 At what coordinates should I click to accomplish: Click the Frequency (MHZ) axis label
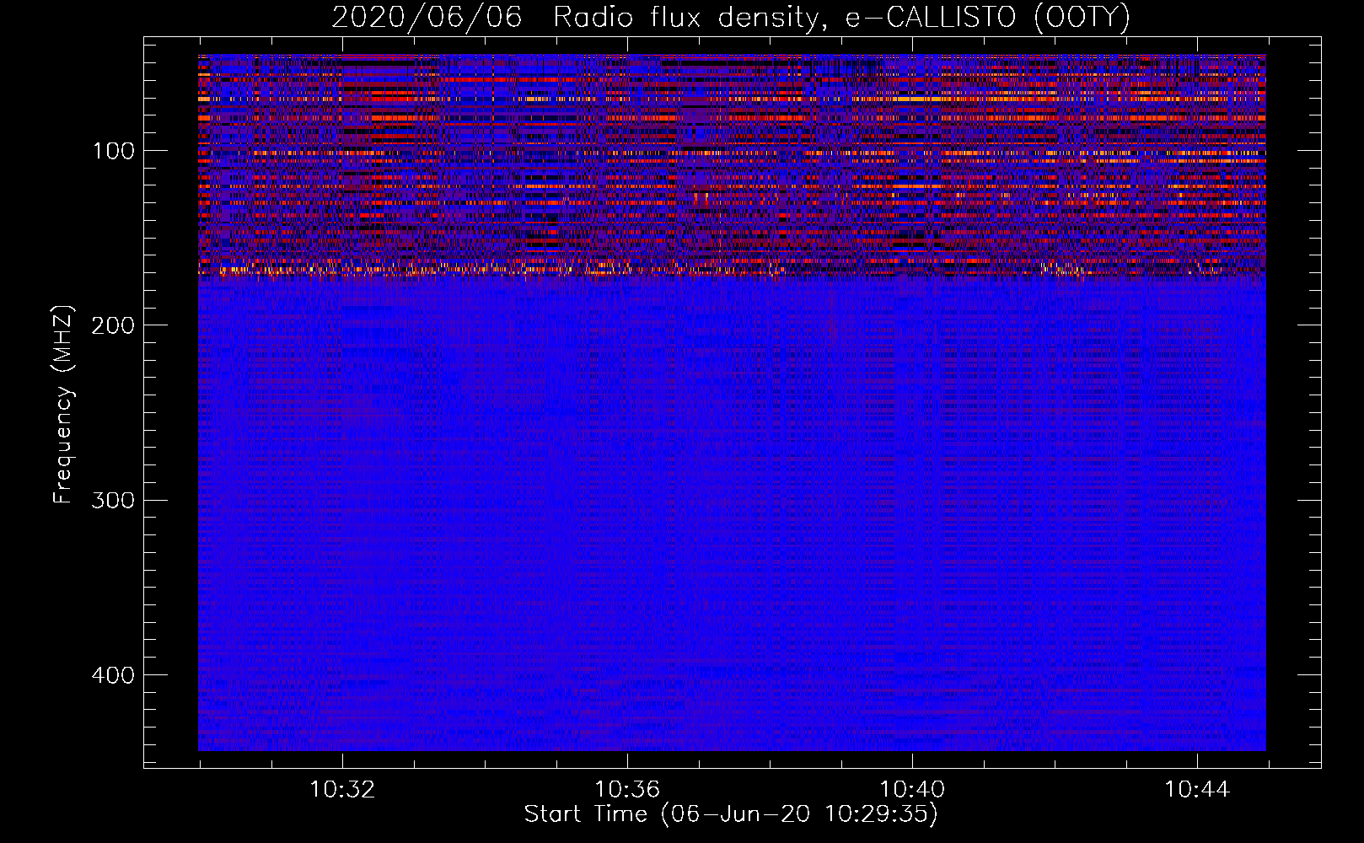coord(63,404)
